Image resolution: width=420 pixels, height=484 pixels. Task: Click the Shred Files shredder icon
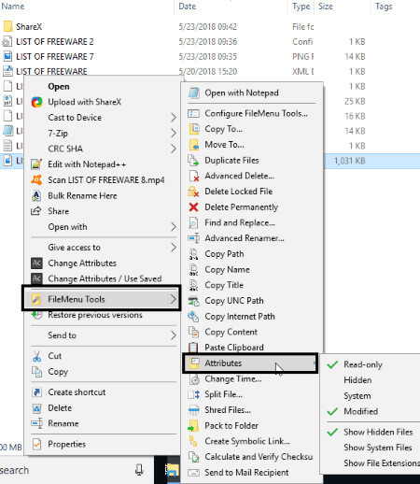point(193,410)
